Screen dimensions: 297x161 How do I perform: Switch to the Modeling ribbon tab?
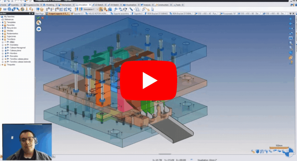click(x=49, y=5)
